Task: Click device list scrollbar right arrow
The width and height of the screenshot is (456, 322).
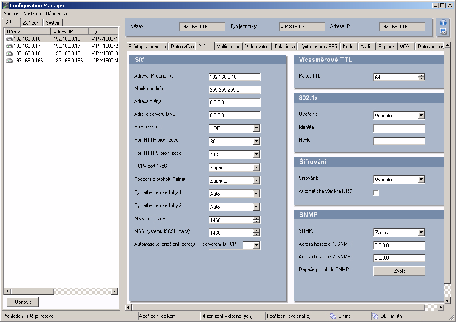Action: 114,291
